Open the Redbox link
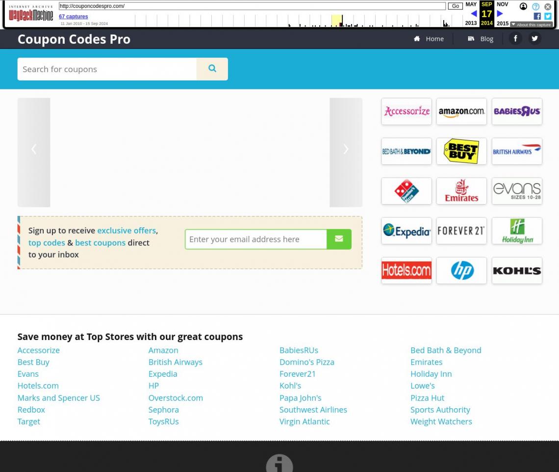559x472 pixels. 31,410
